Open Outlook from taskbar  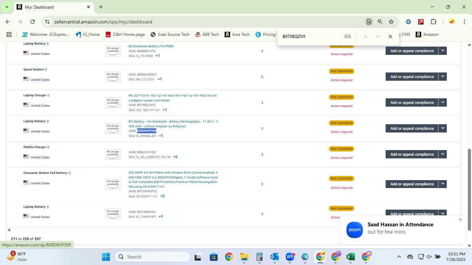click(x=275, y=257)
